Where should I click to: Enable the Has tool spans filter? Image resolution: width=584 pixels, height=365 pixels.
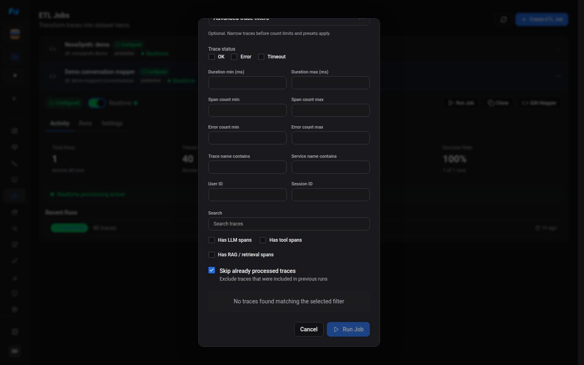263,240
